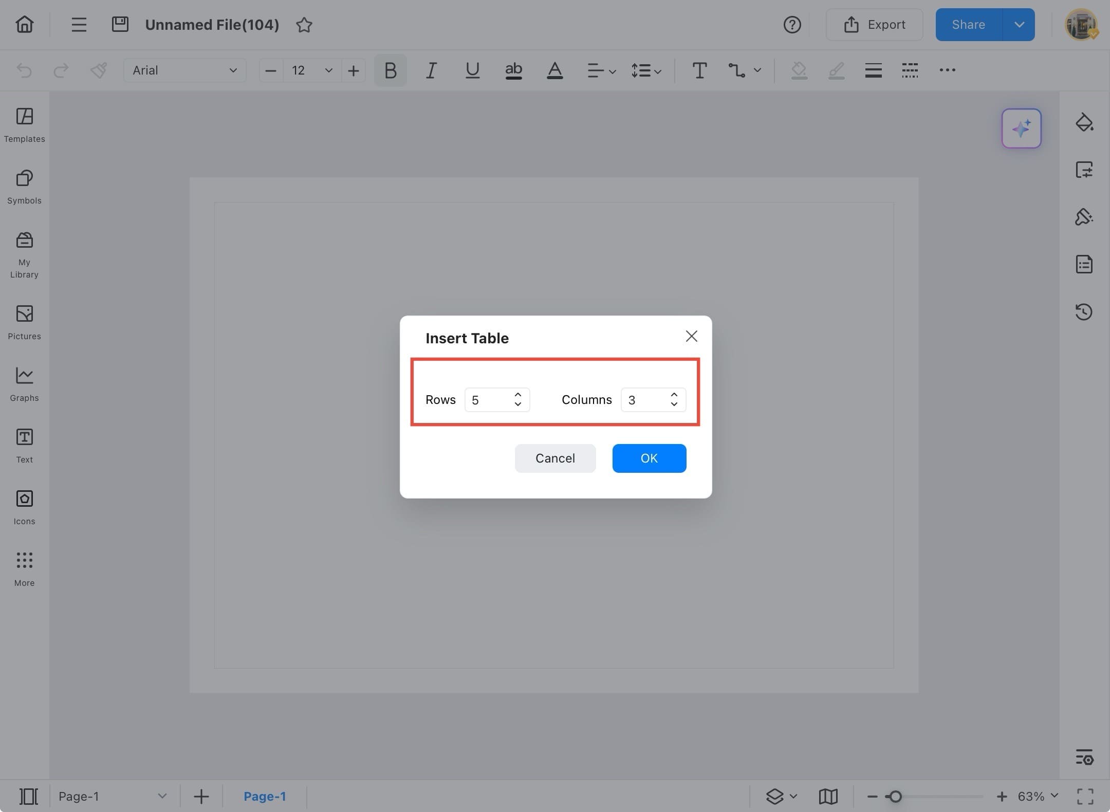This screenshot has width=1110, height=812.
Task: Open My Library in the left sidebar
Action: coord(24,253)
